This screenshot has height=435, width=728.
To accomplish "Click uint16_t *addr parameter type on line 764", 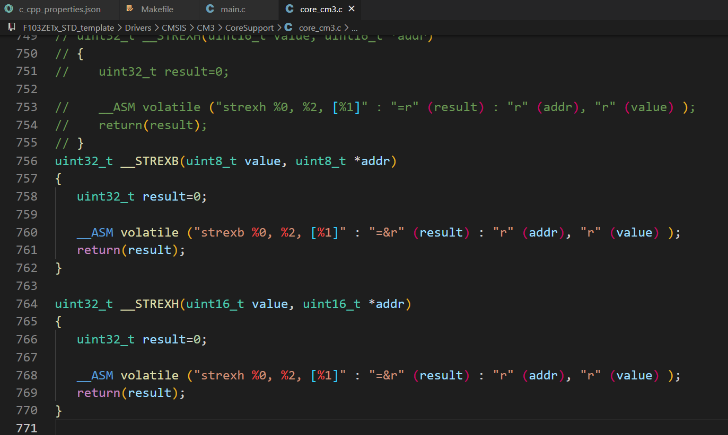I will [332, 304].
